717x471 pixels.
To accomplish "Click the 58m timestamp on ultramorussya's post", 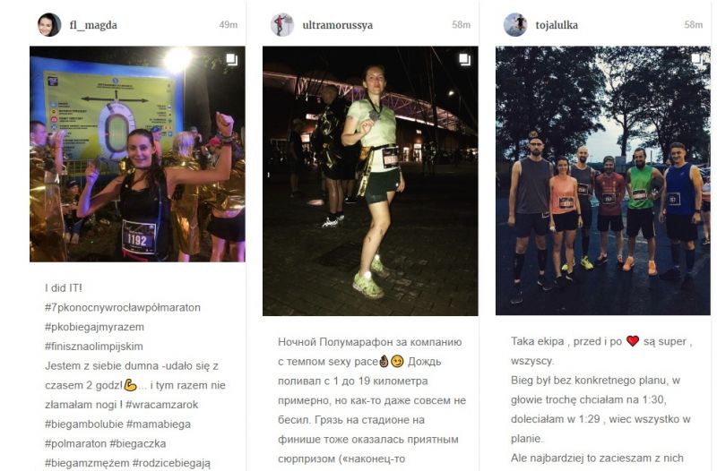I will 461,25.
